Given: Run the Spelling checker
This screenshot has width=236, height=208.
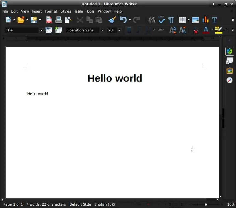Looking at the screenshot, I should click(162, 20).
